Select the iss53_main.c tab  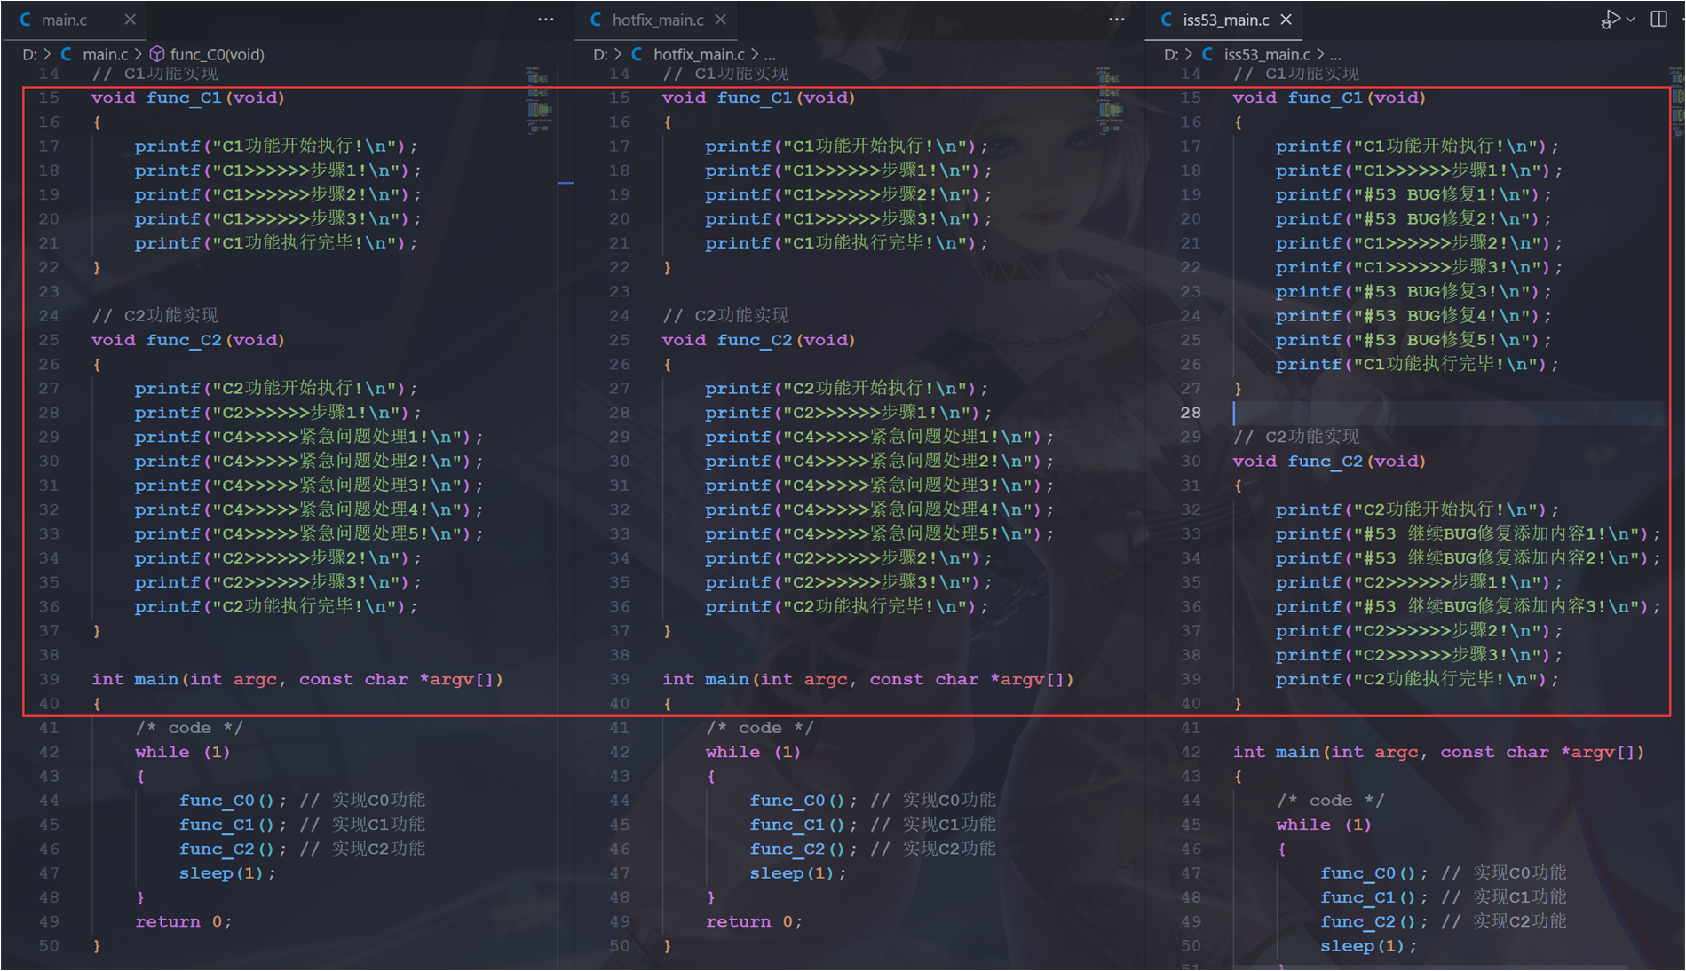coord(1225,20)
